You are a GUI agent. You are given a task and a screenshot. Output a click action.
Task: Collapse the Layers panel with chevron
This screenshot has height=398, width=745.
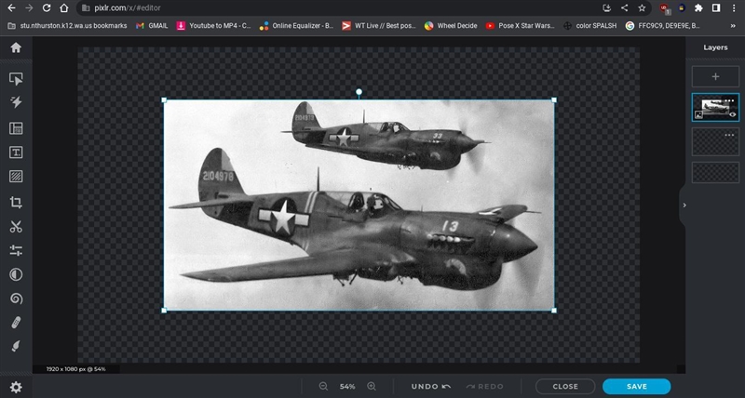tap(684, 206)
